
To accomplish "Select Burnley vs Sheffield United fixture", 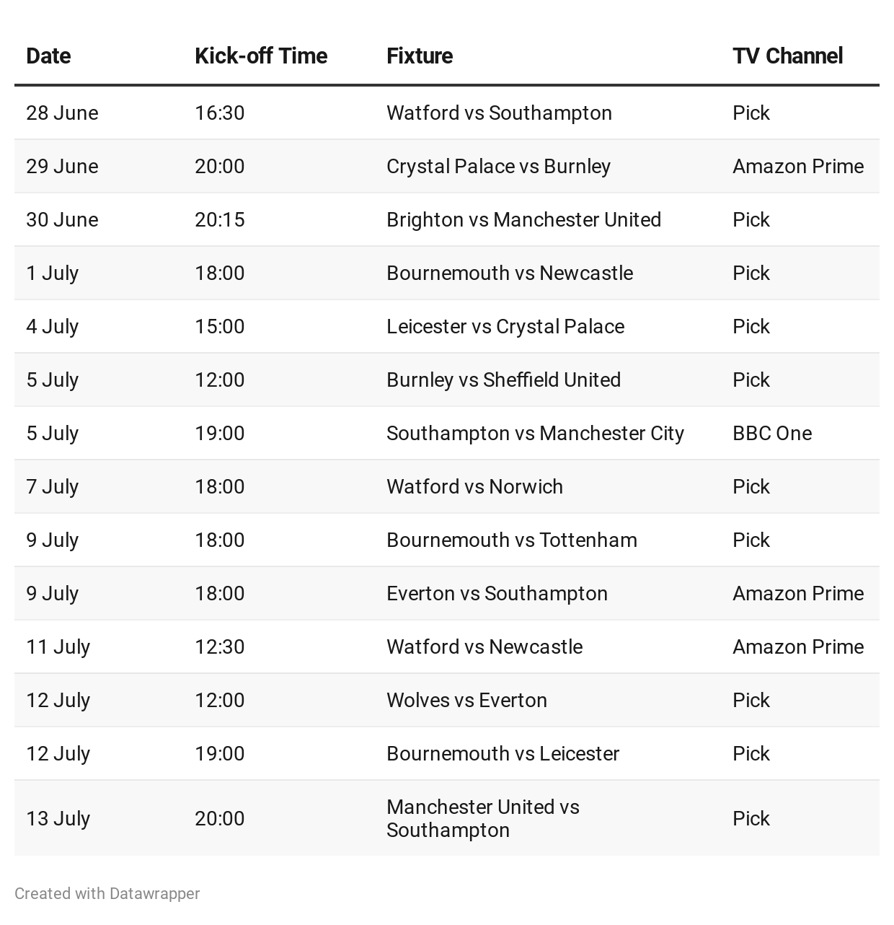I will coord(503,380).
